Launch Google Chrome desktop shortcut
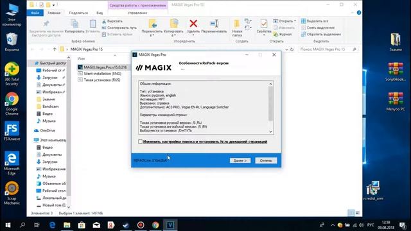411x231 pixels. (x=12, y=104)
